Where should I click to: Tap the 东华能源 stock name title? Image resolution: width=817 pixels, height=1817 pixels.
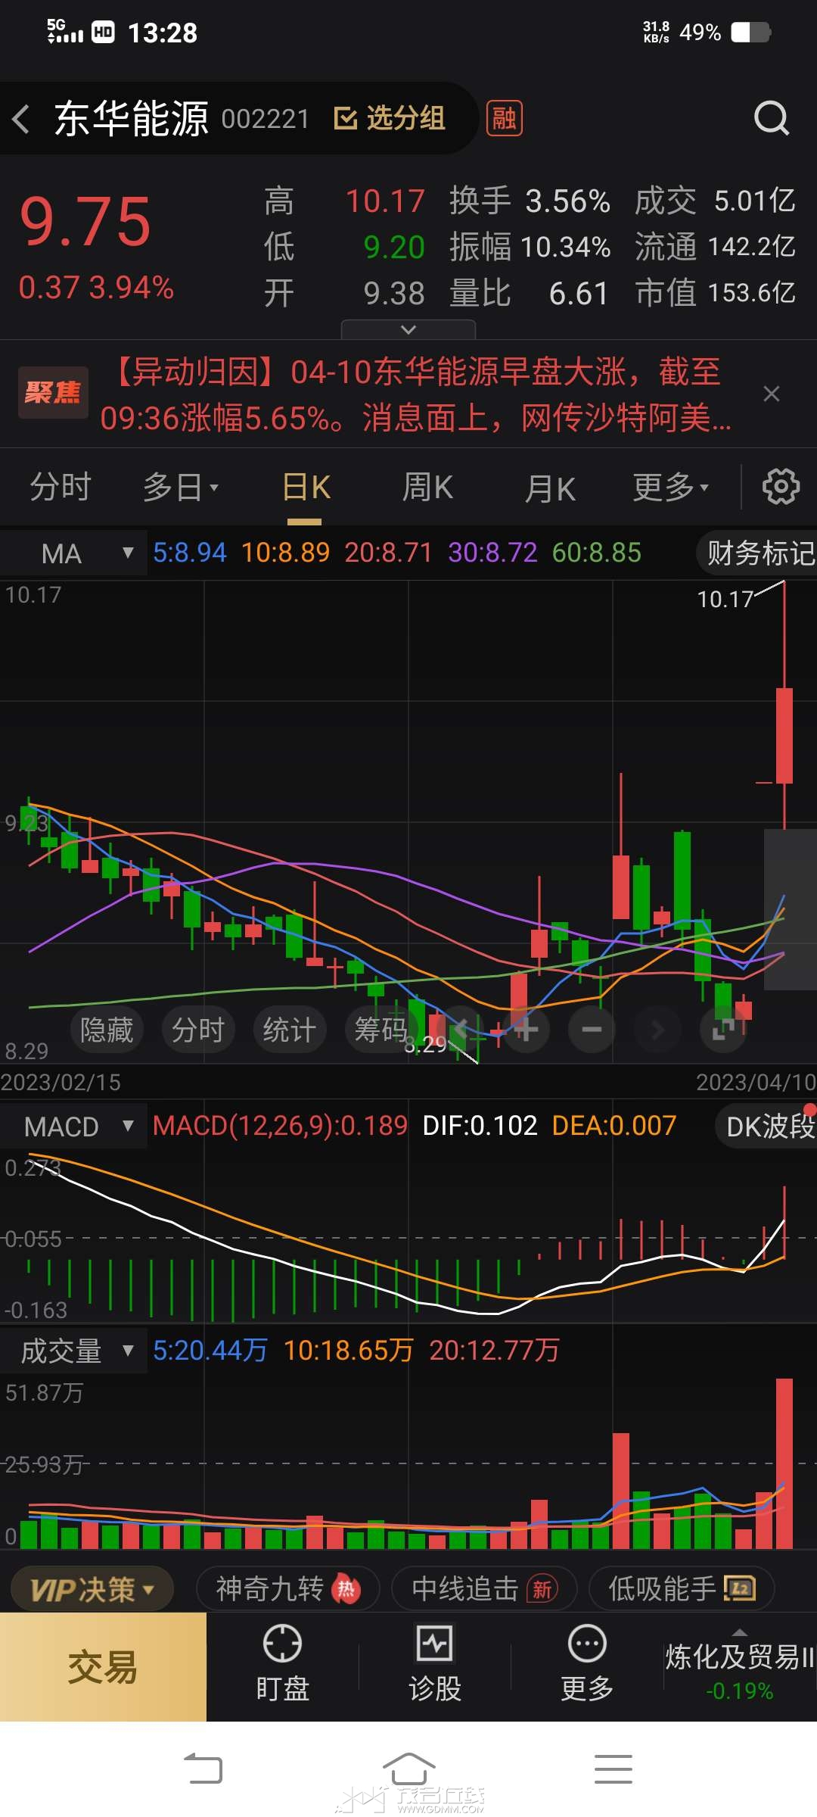pyautogui.click(x=131, y=118)
